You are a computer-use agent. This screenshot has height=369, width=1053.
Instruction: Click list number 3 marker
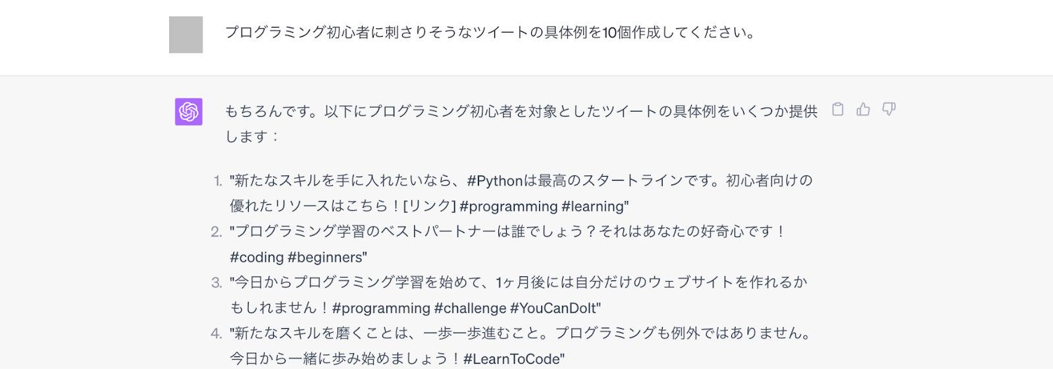pos(217,283)
